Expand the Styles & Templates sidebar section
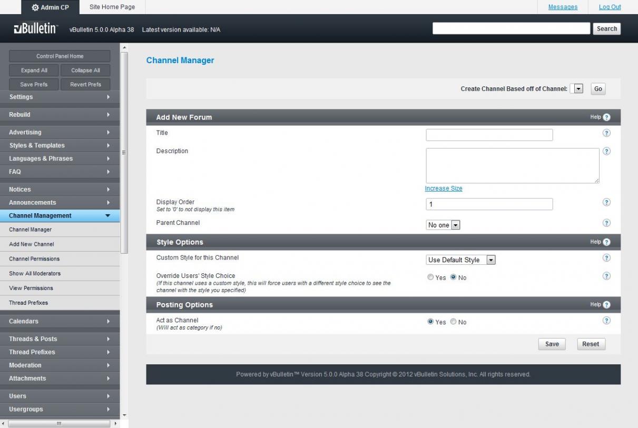 point(60,145)
